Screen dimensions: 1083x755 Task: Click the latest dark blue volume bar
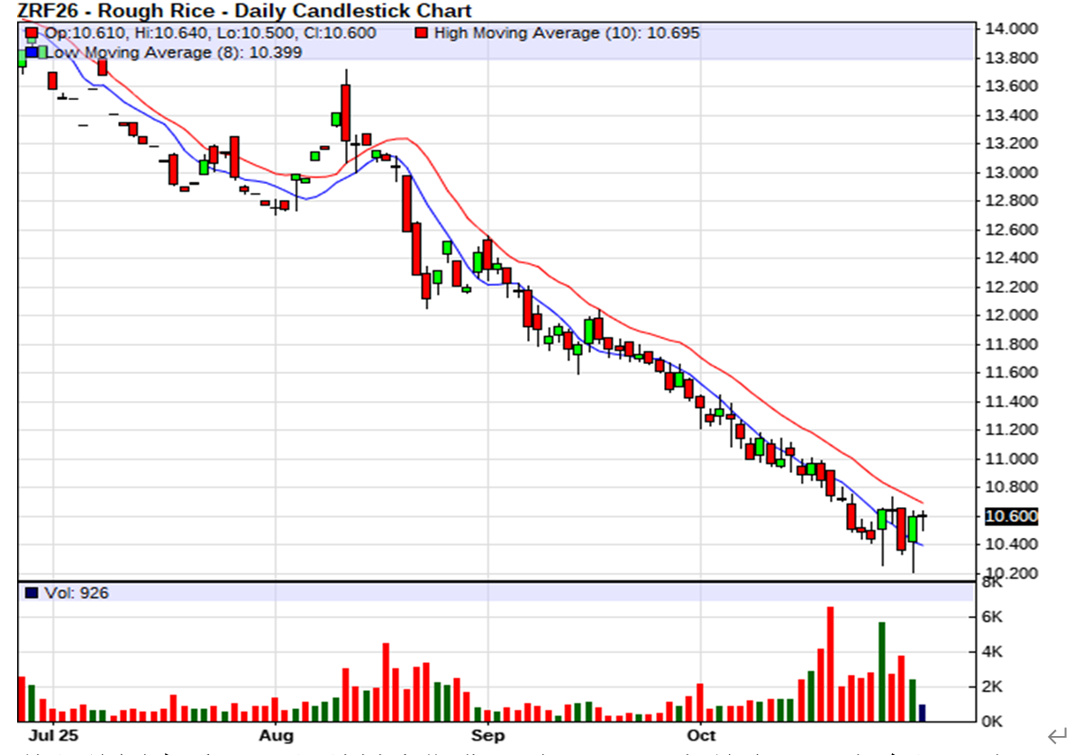[921, 713]
